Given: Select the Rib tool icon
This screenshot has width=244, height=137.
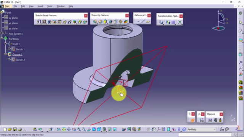Looking at the screenshot, I should (64, 22).
